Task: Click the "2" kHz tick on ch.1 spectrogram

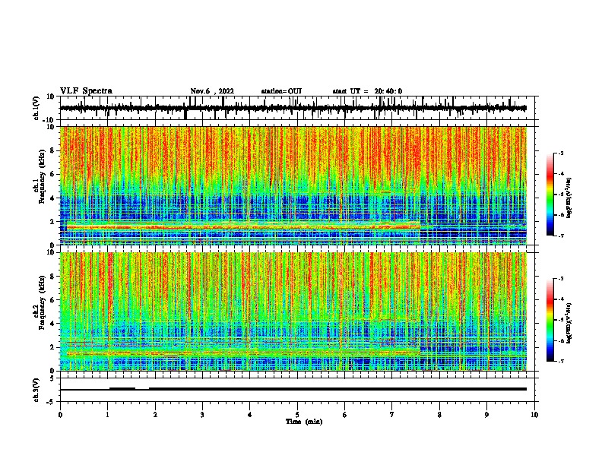Action: (x=53, y=222)
